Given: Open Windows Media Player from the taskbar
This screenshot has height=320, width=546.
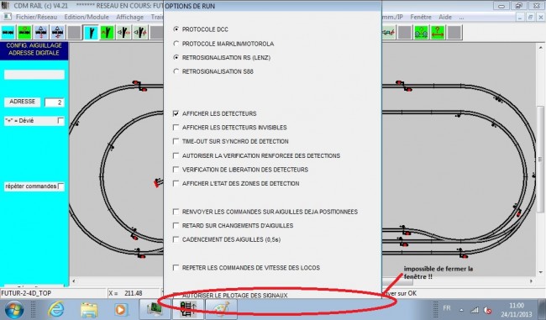Looking at the screenshot, I should (x=121, y=309).
